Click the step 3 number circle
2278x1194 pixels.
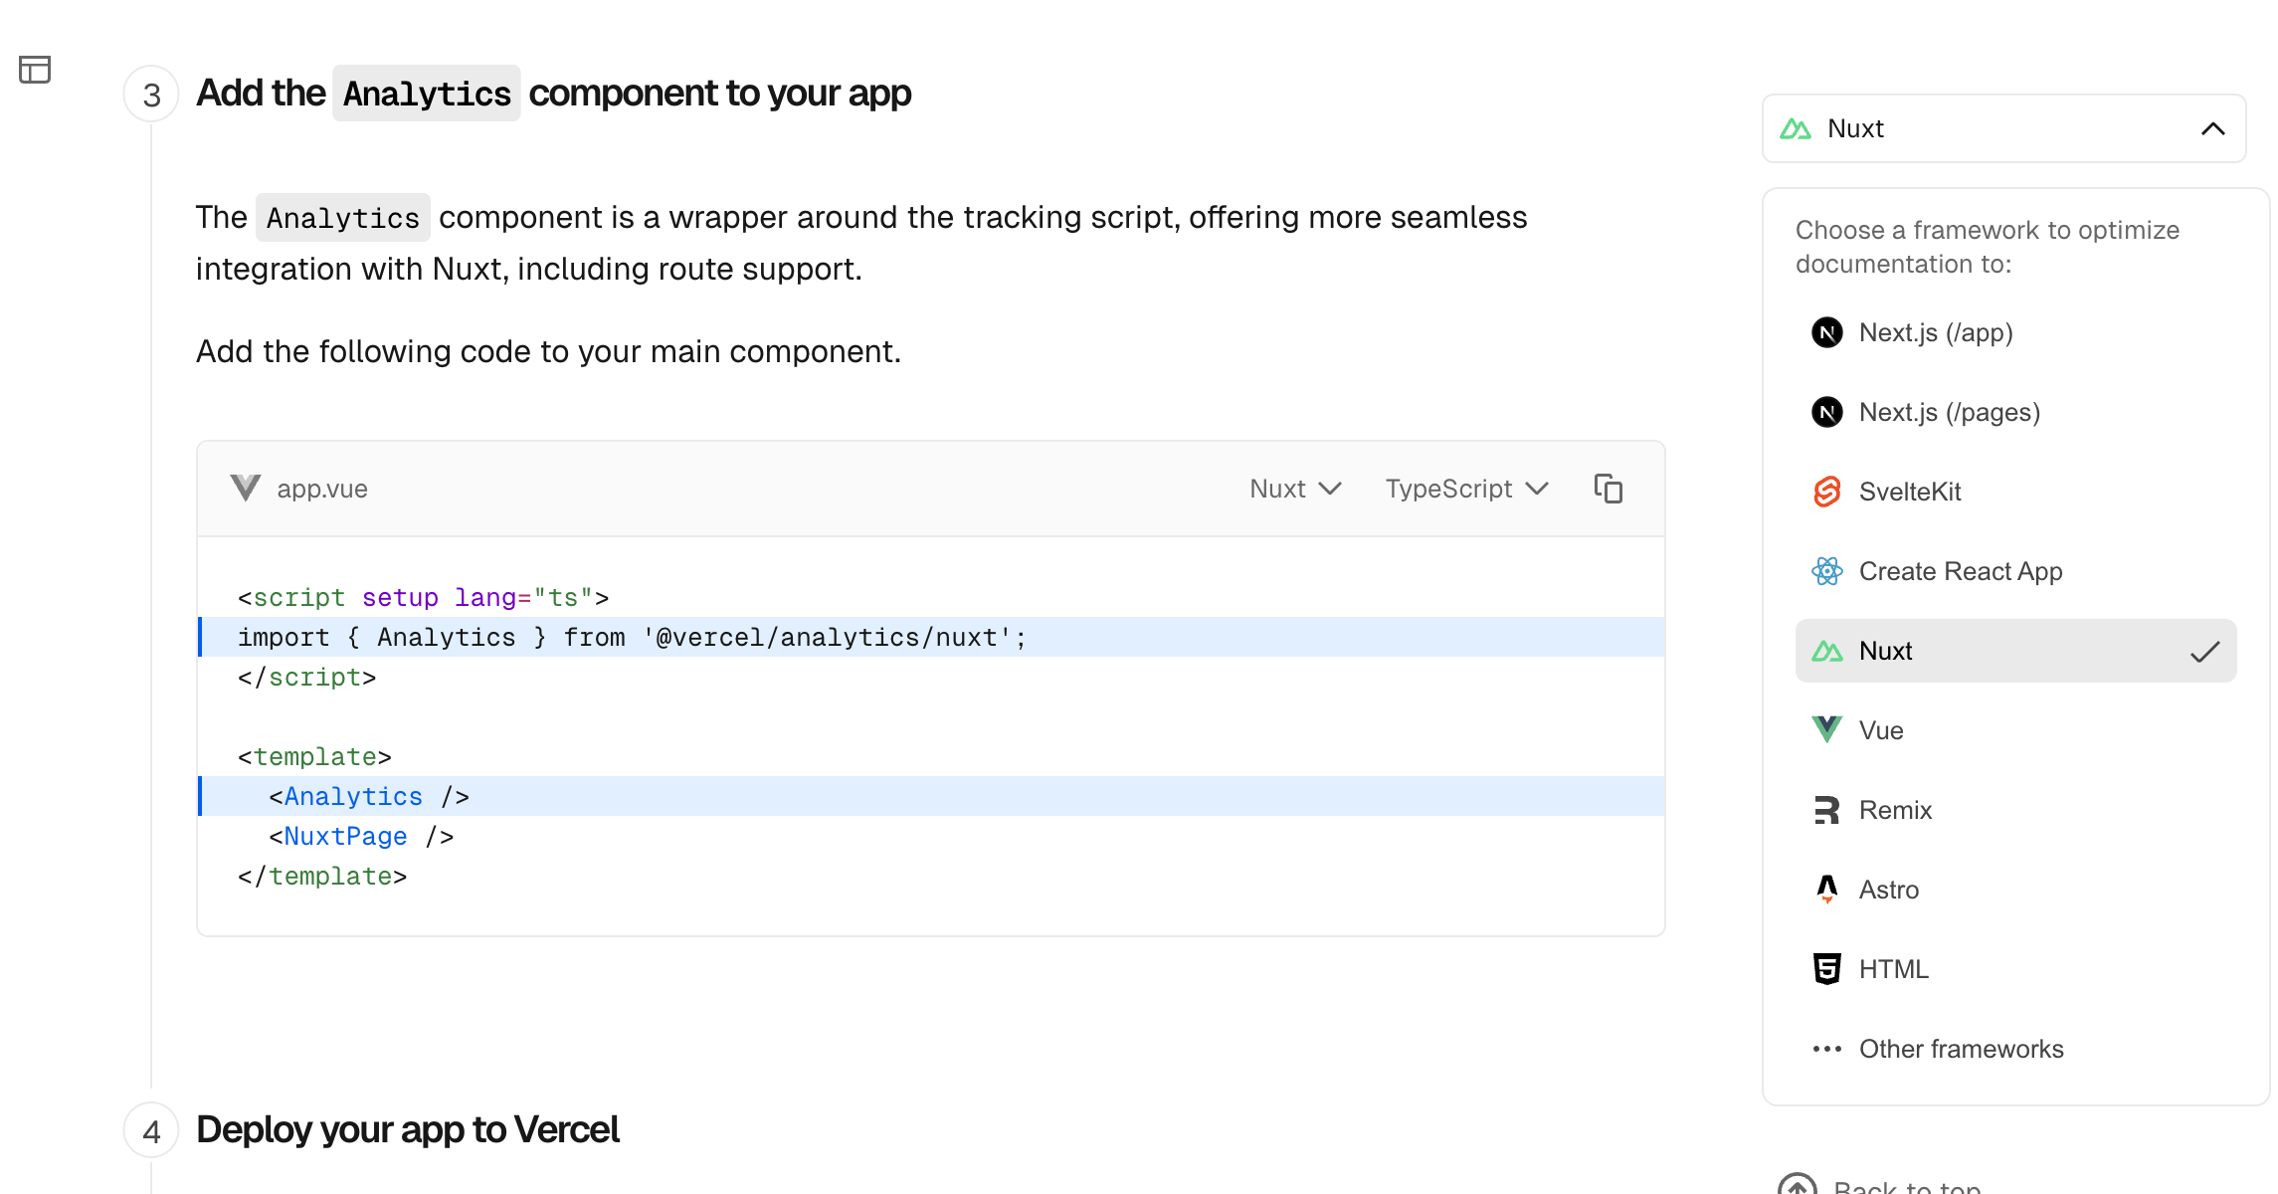coord(151,95)
